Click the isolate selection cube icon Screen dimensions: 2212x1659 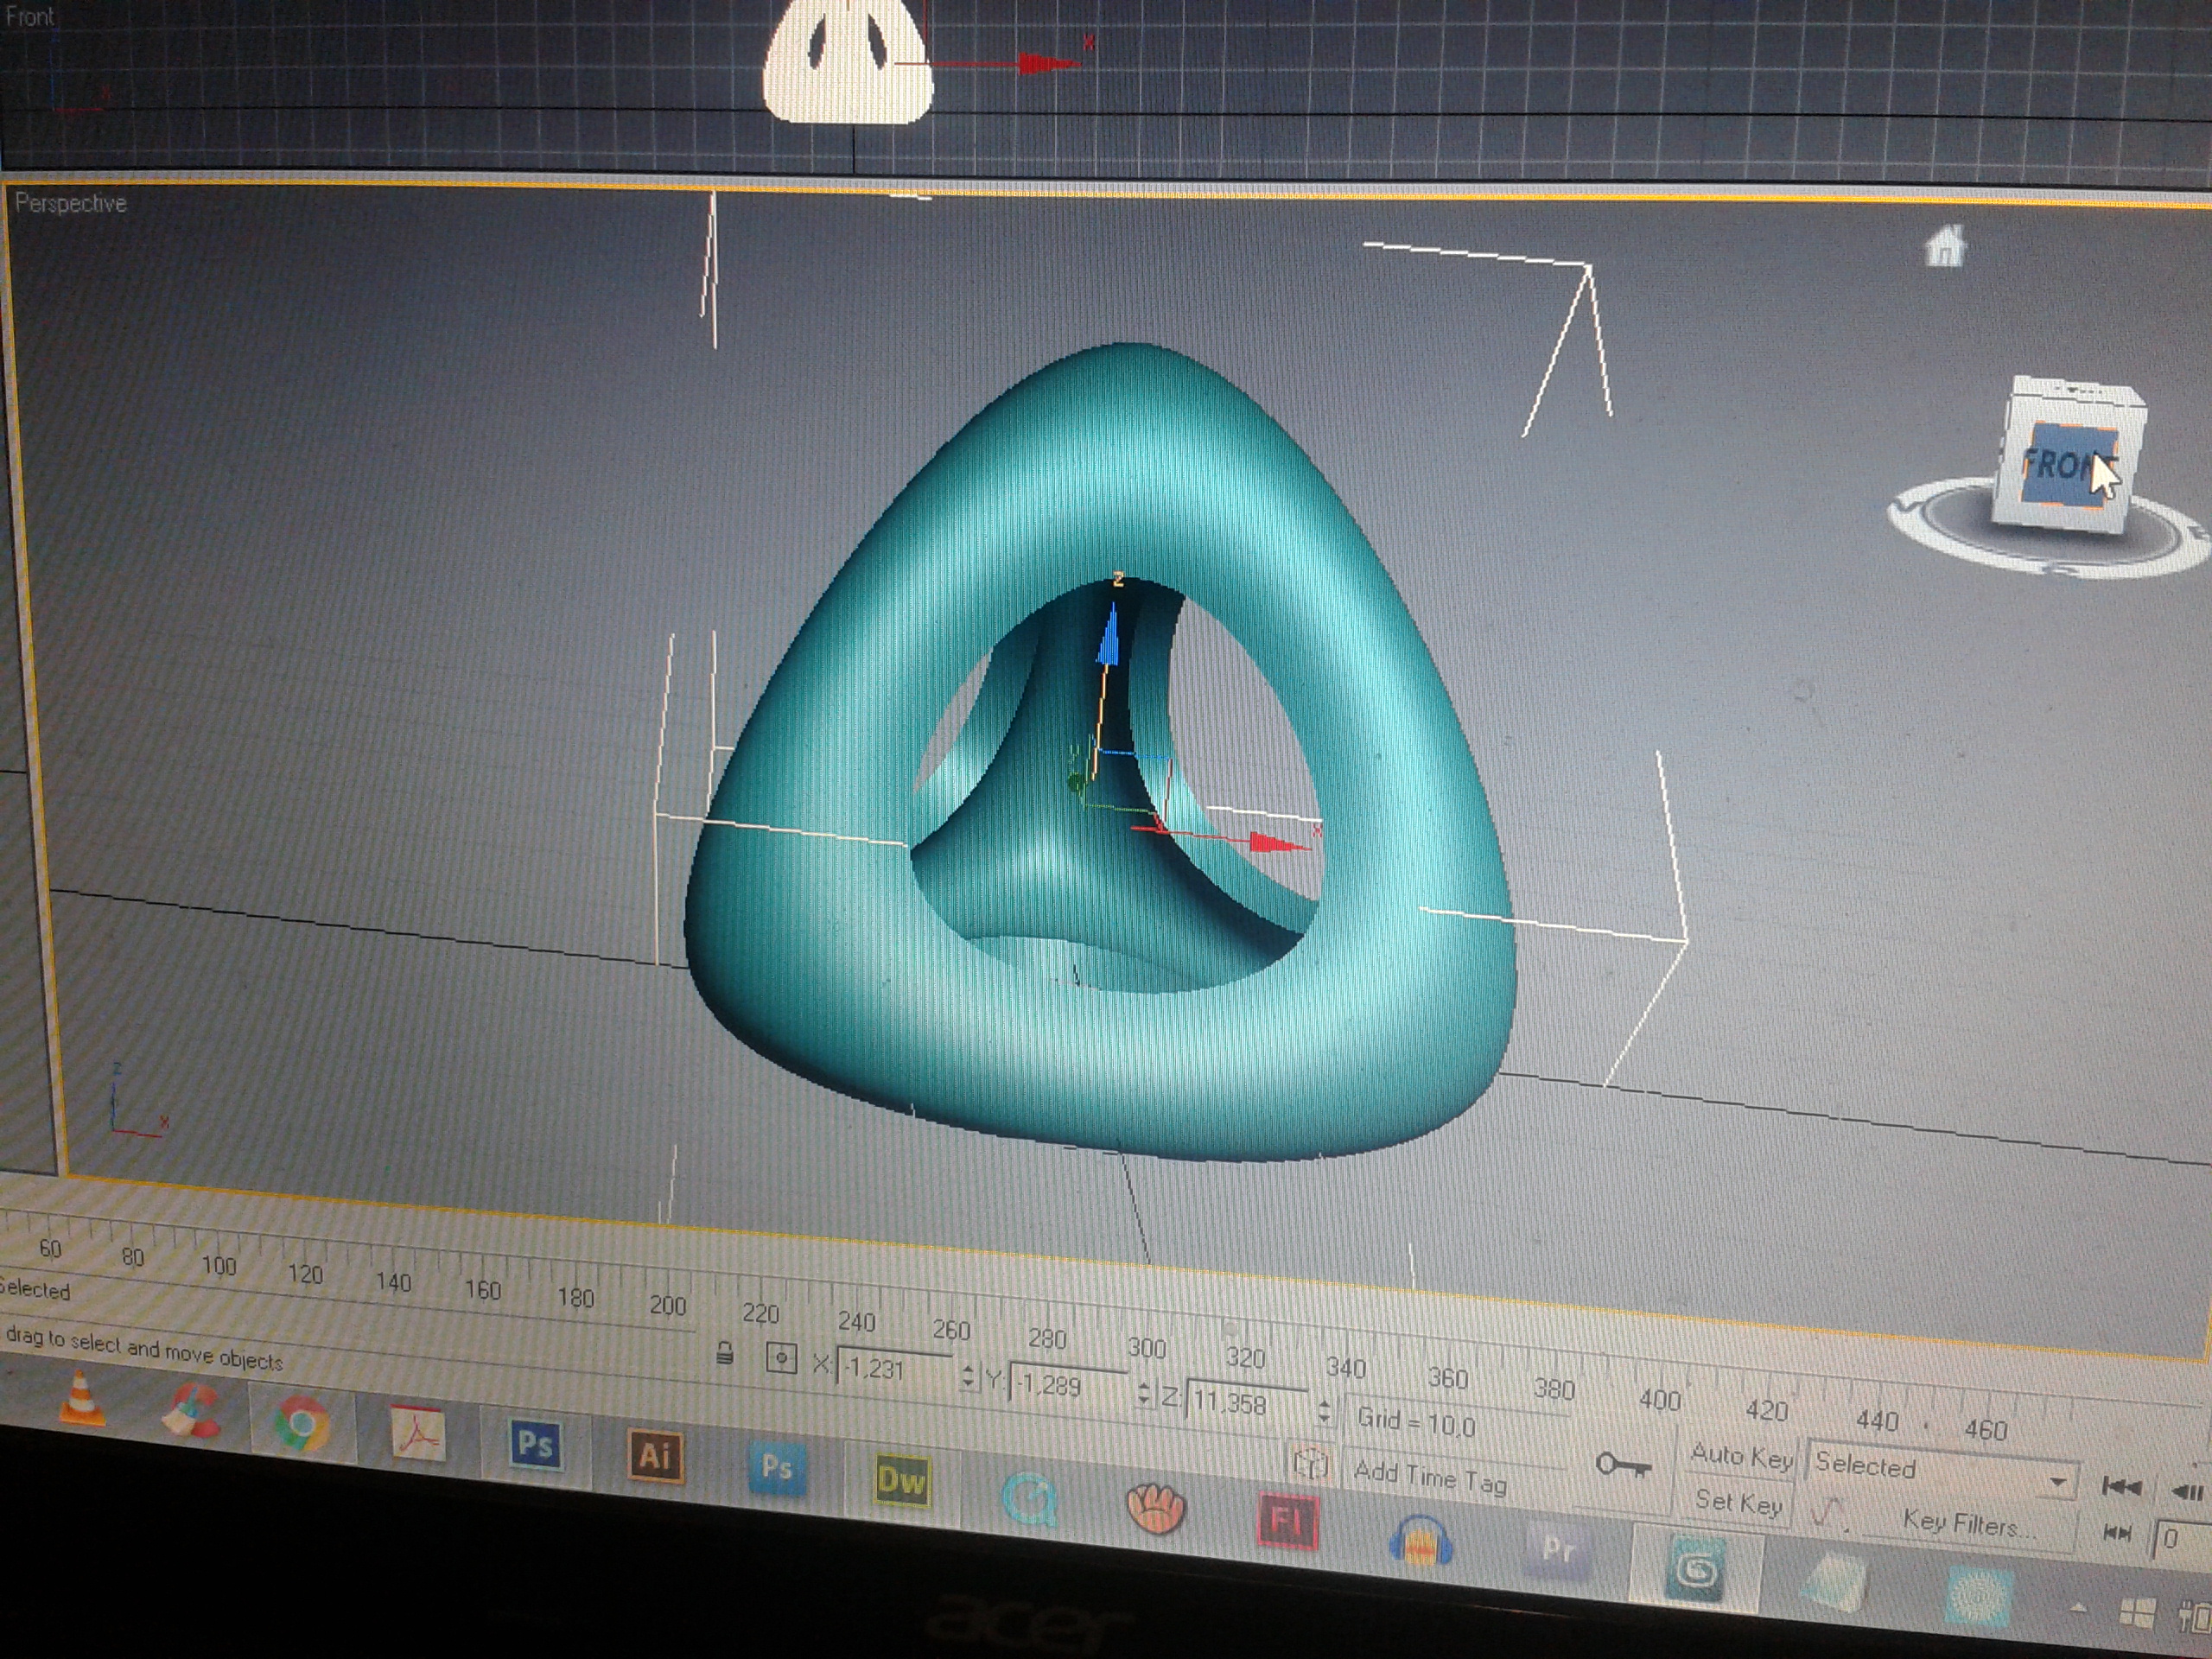(x=1310, y=1463)
